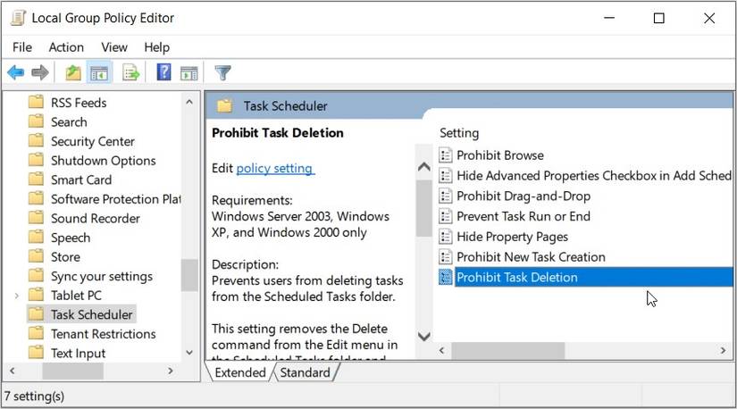Image resolution: width=737 pixels, height=409 pixels.
Task: Click the Local Group Policy Editor title icon
Action: (x=18, y=18)
